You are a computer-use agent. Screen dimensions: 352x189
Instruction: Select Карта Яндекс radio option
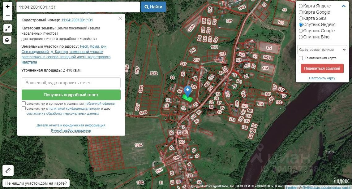[301, 6]
